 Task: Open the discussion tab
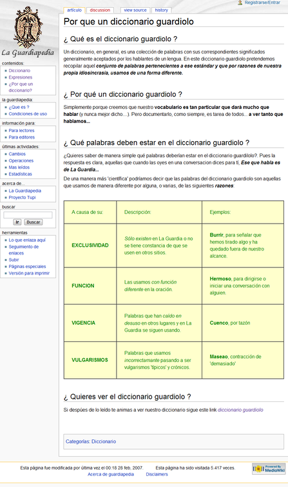(x=100, y=10)
